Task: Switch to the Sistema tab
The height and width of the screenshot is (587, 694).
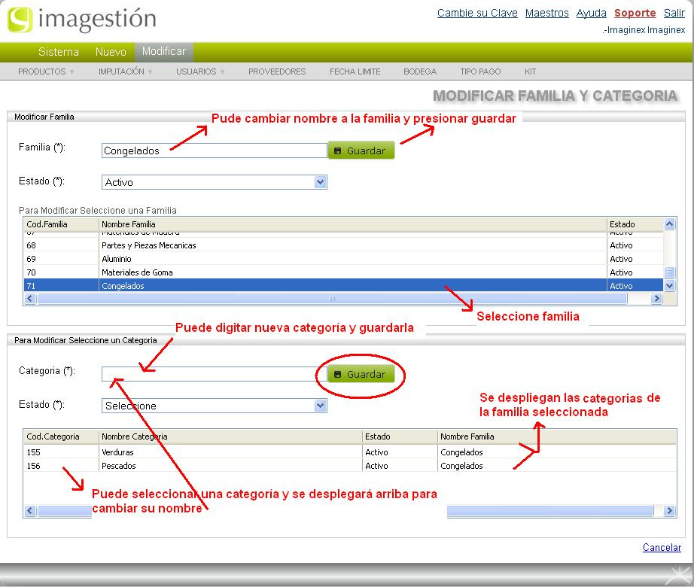Action: click(59, 52)
